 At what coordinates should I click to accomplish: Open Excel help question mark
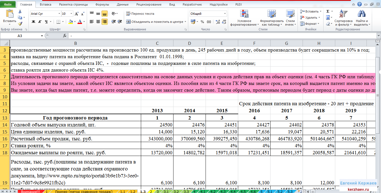(x=360, y=4)
